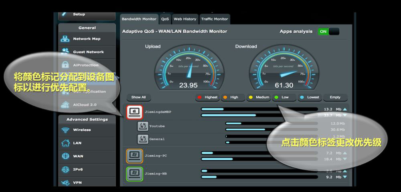Click the Empty priority button
This screenshot has height=192, width=401.
tap(335, 98)
